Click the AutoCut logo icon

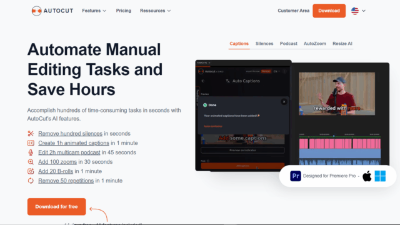click(36, 11)
